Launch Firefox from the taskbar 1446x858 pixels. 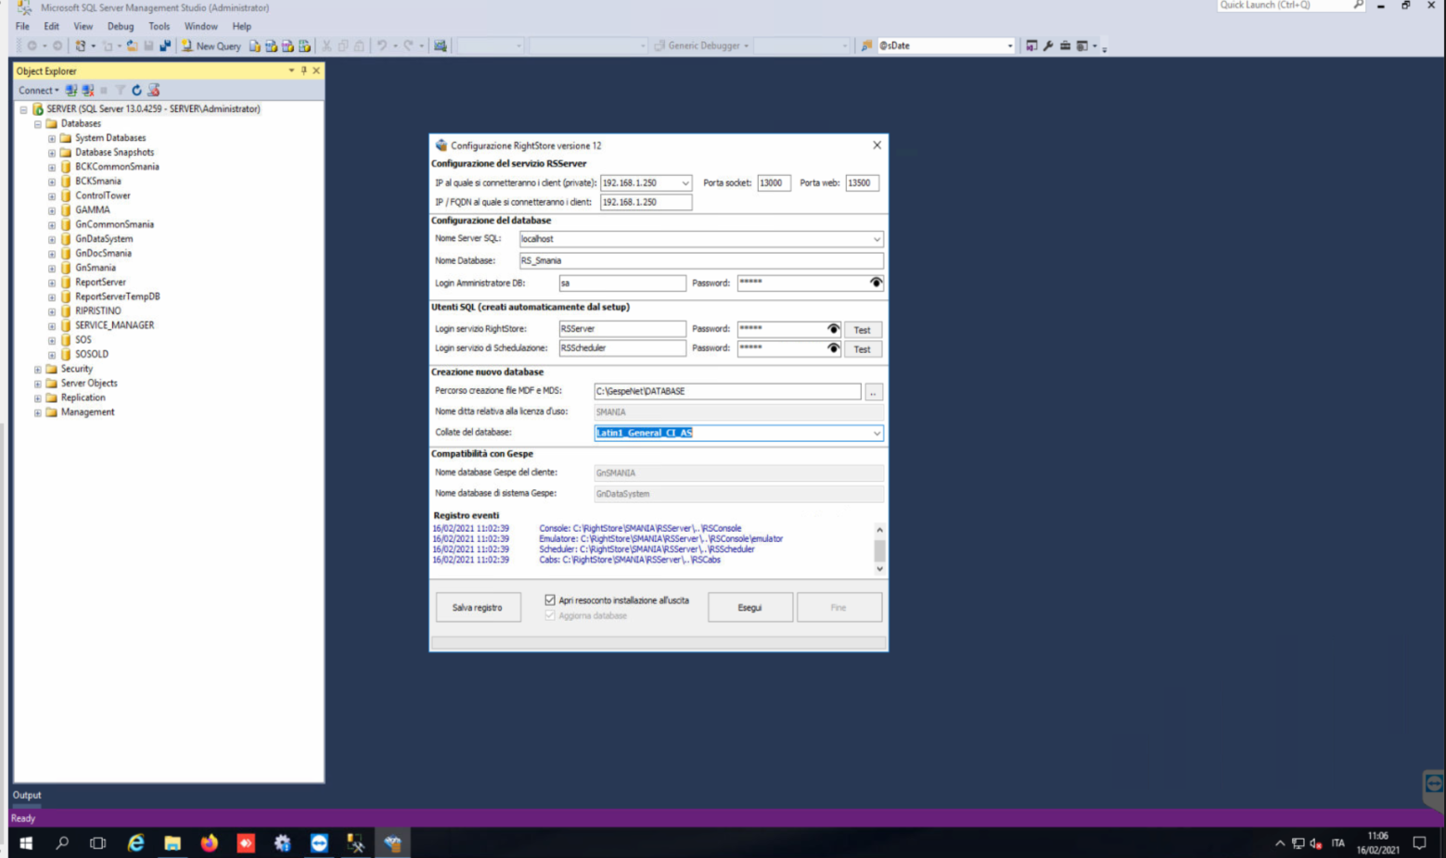point(209,843)
